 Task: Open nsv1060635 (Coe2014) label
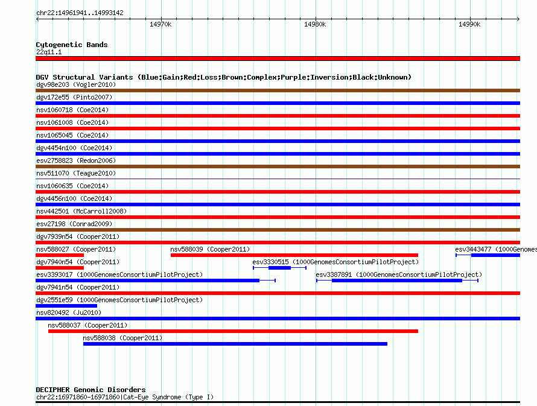coord(72,186)
